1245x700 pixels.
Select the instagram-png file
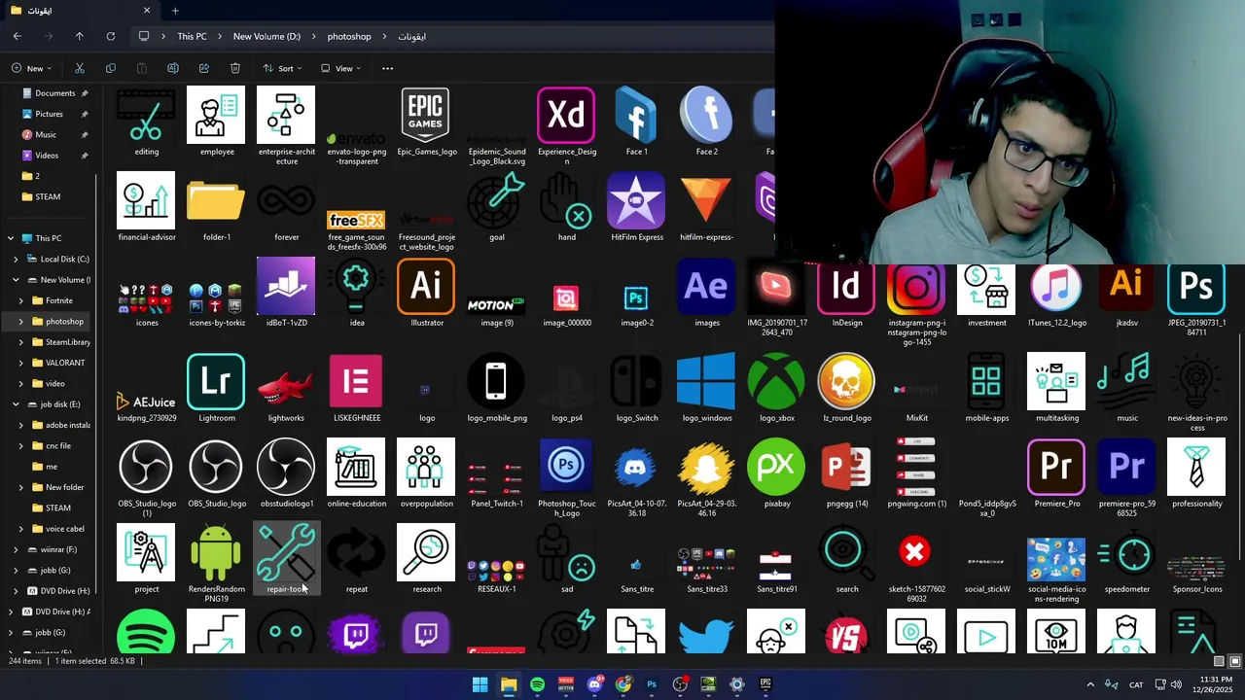click(x=916, y=302)
